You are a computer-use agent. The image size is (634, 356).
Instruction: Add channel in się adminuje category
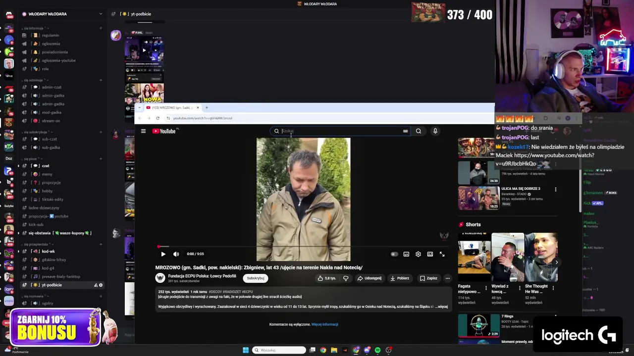pyautogui.click(x=101, y=80)
